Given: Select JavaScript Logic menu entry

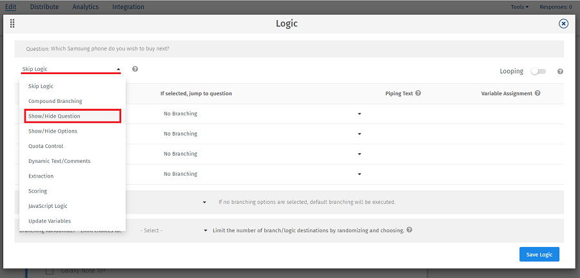Looking at the screenshot, I should (x=48, y=206).
